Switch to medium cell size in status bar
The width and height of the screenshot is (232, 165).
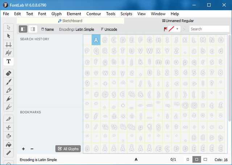coord(196,160)
